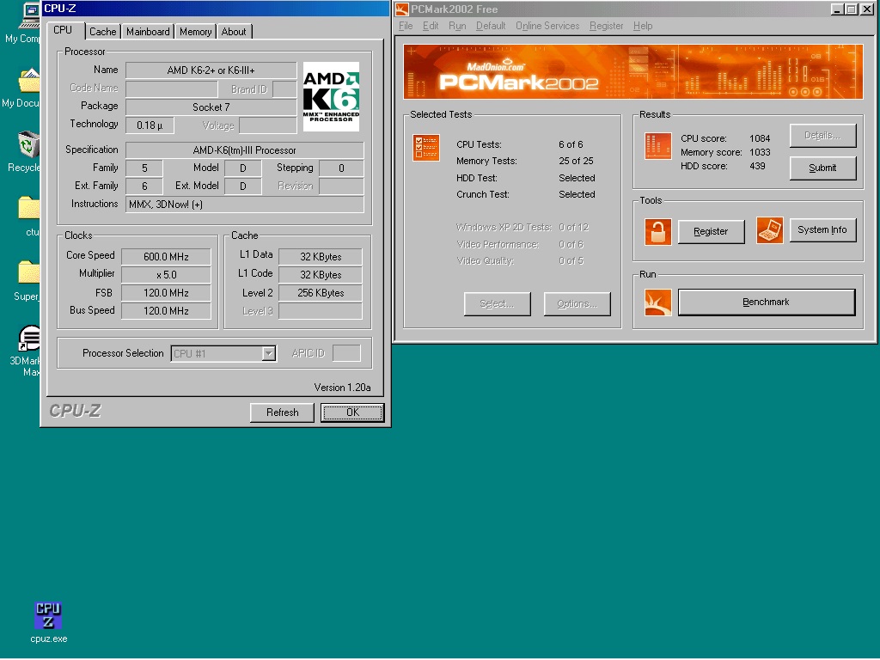This screenshot has height=660, width=880.
Task: Click the Instructions field showing MMX, 3DNow!
Action: (x=245, y=205)
